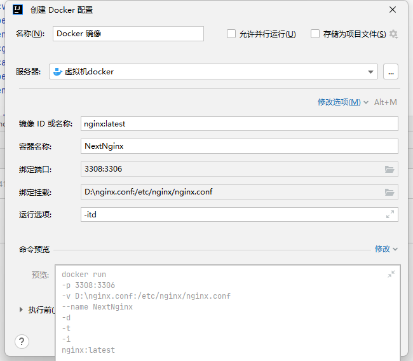
Task: Click '-v D:\nginx.conf' line in preview
Action: pyautogui.click(x=146, y=296)
